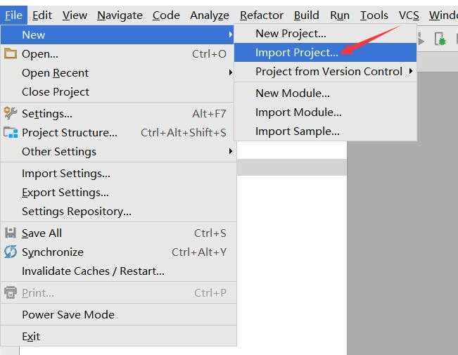Click the debug bug icon in toolbar
The width and height of the screenshot is (458, 355).
440,39
